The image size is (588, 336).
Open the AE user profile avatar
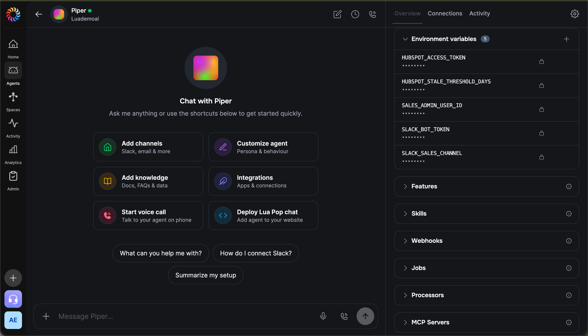click(13, 320)
